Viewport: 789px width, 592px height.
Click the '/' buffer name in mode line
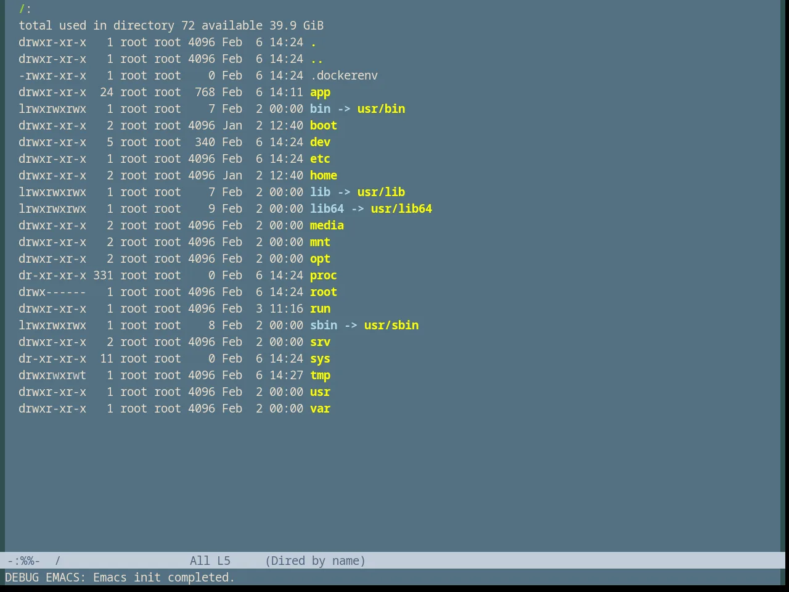(57, 561)
